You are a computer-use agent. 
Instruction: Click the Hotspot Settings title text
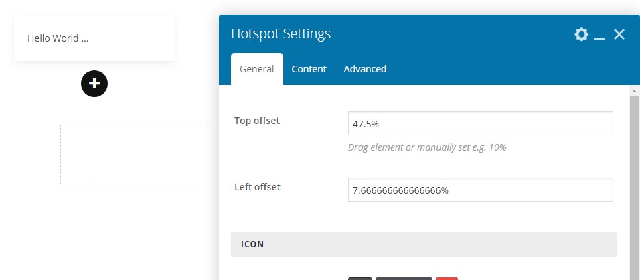point(281,33)
